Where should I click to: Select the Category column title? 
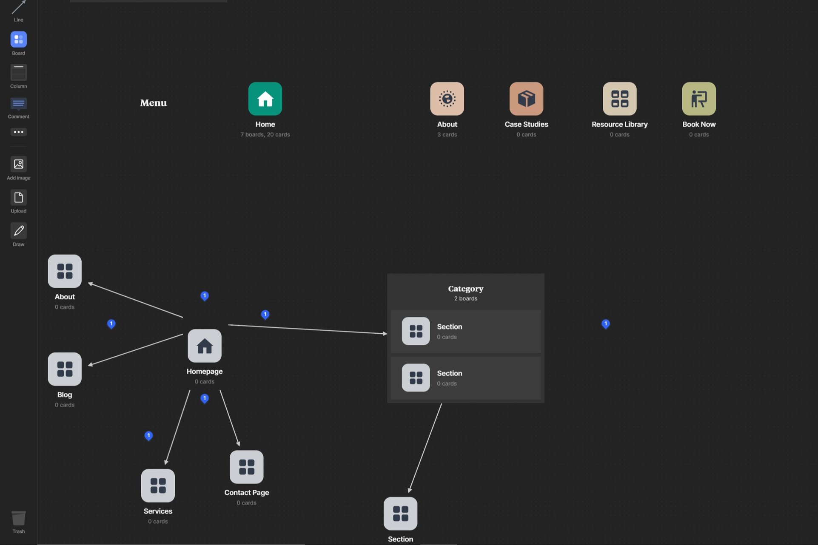(466, 289)
